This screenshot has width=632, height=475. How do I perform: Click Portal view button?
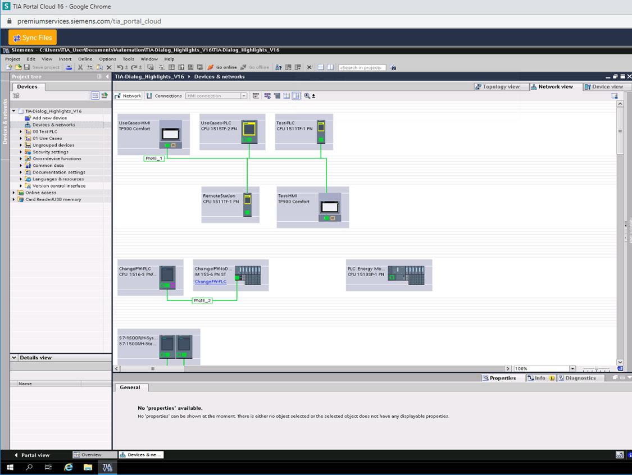click(31, 455)
